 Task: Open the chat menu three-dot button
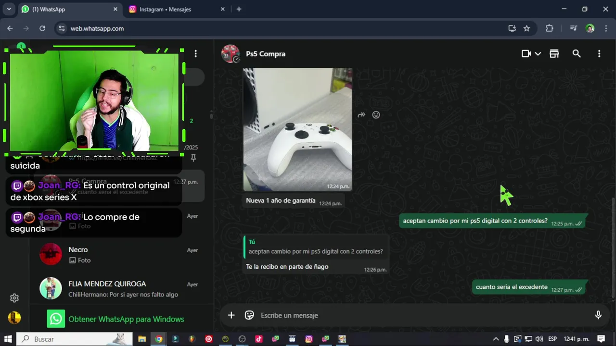[599, 54]
